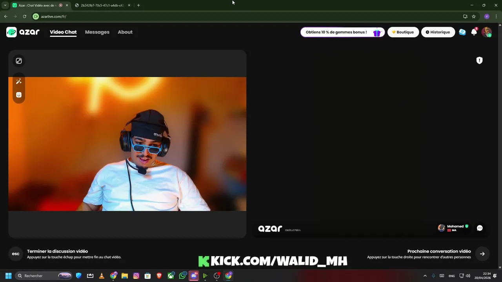Click the shield report icon
Screen dimensions: 502x282
(x=479, y=60)
